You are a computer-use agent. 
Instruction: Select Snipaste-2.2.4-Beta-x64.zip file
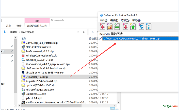click(x=41, y=81)
